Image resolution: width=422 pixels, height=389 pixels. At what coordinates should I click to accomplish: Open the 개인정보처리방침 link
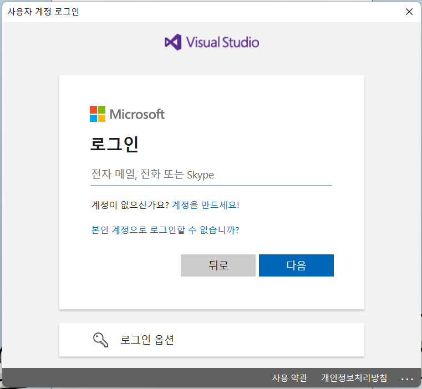point(354,378)
